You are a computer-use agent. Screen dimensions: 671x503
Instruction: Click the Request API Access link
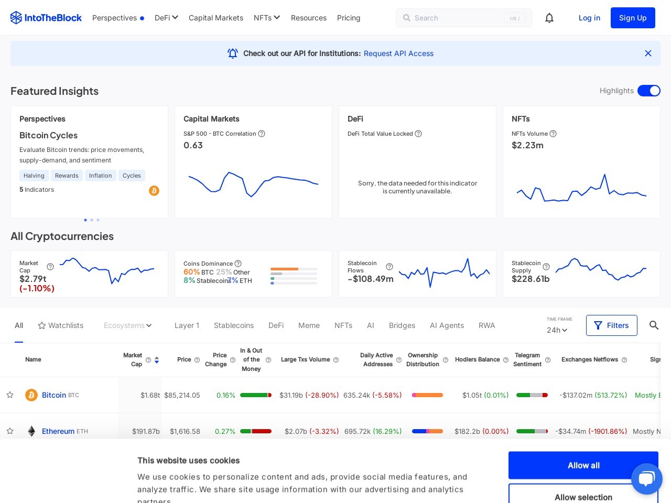(x=398, y=53)
